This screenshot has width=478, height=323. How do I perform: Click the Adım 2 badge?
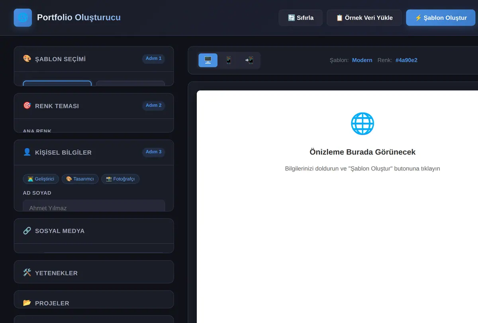(x=153, y=106)
